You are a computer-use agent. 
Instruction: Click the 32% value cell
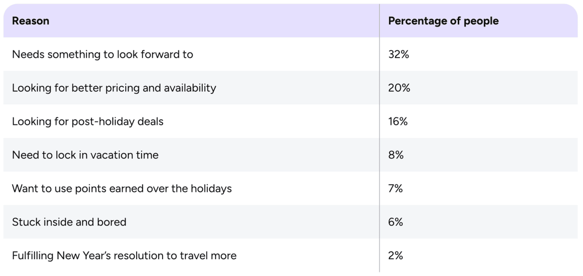398,54
